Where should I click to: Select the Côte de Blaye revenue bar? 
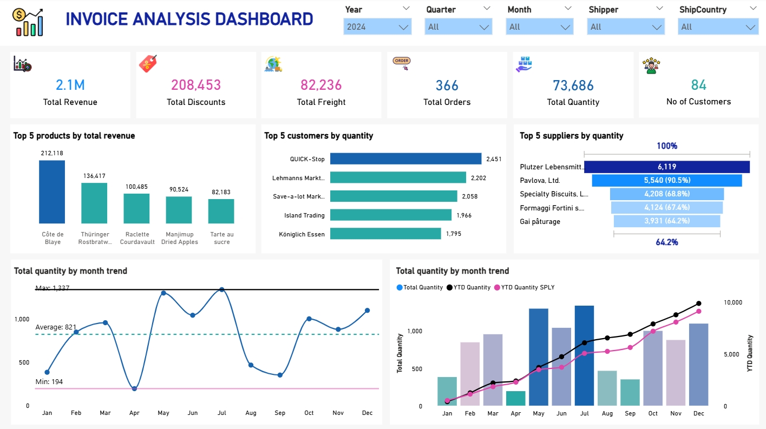(52, 192)
